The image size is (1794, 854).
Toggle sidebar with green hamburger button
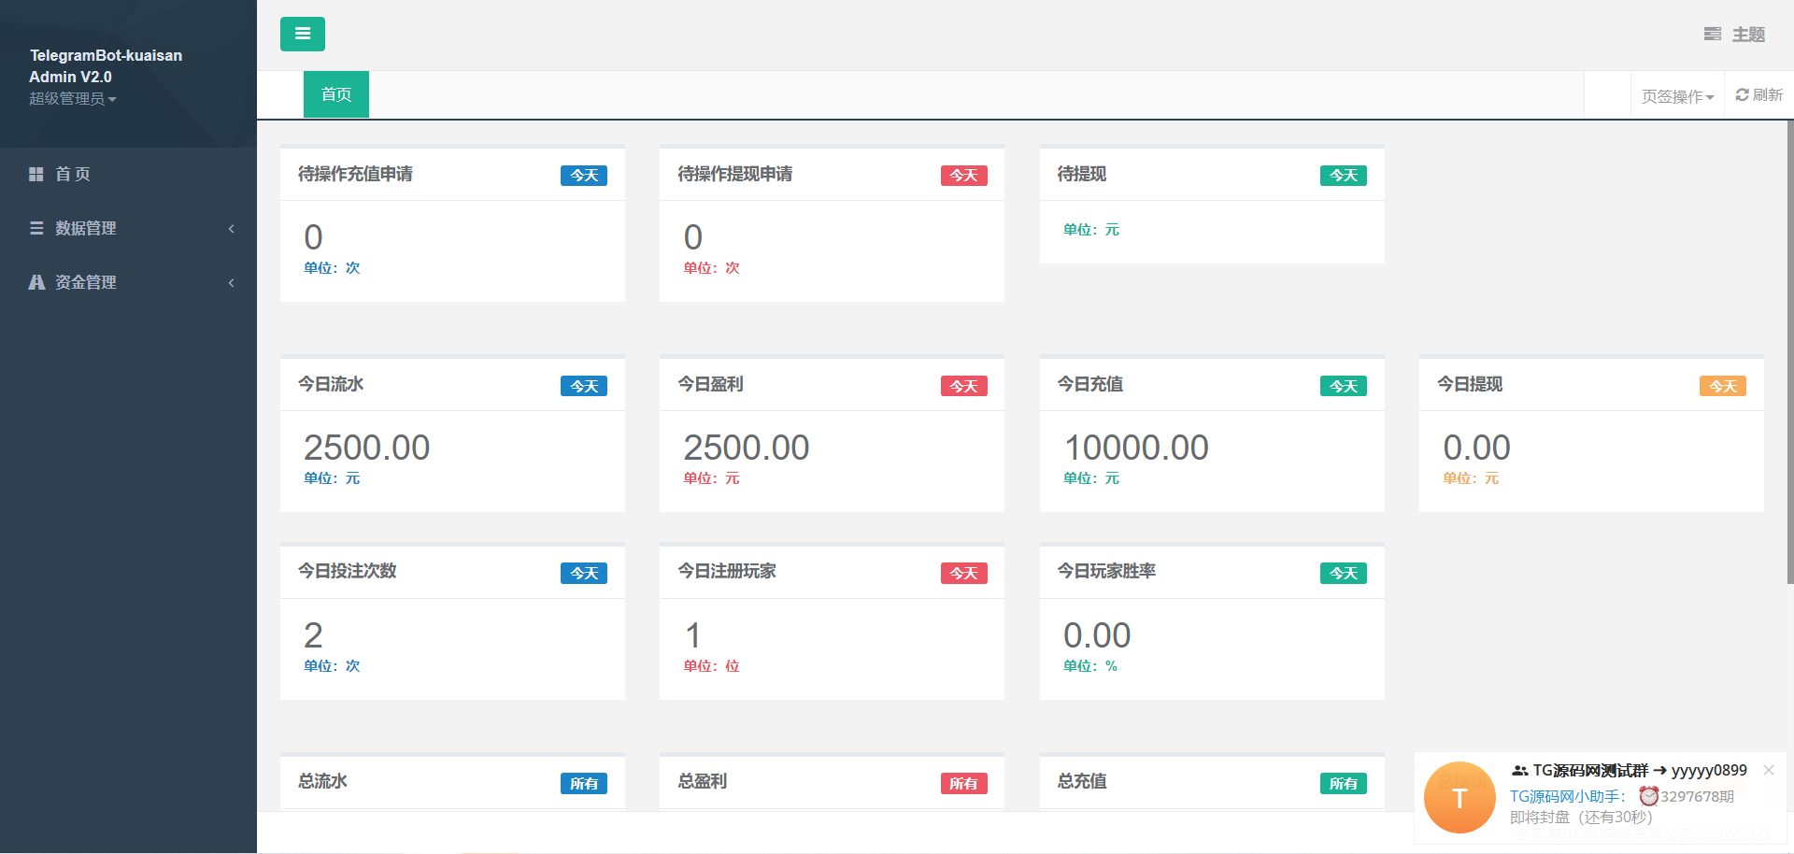(x=302, y=34)
